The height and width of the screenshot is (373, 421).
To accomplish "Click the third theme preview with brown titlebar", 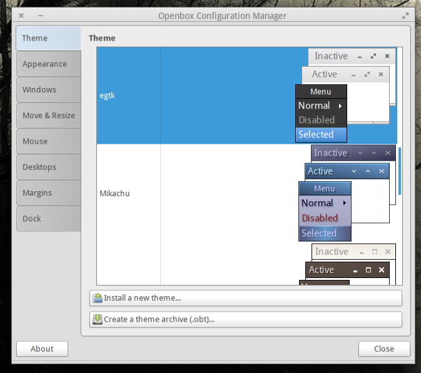I will coord(348,264).
